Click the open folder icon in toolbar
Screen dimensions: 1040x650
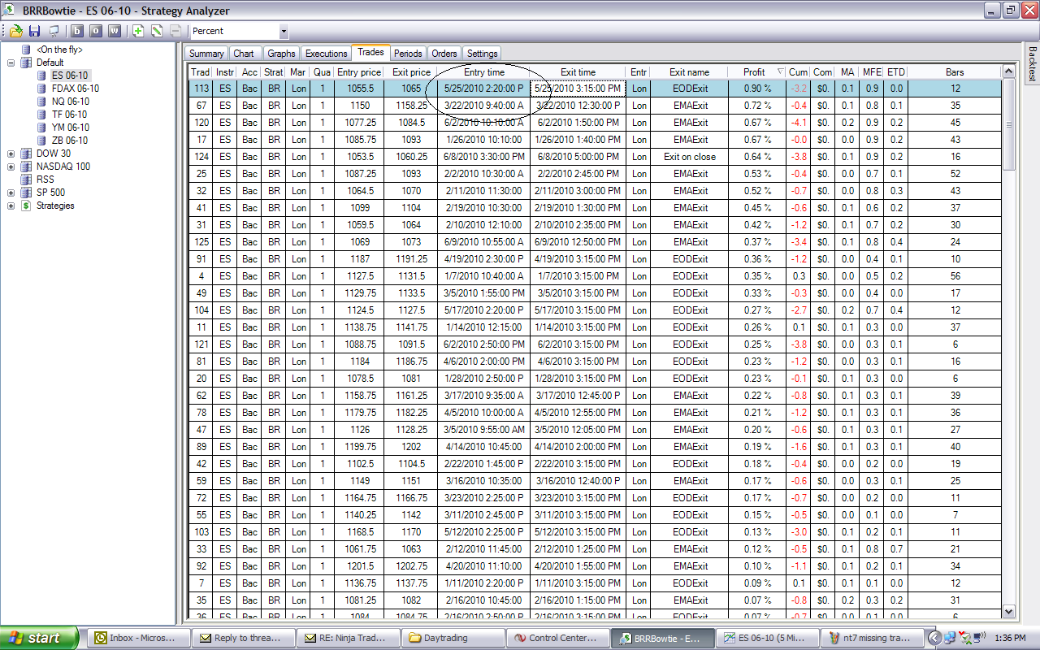click(15, 31)
